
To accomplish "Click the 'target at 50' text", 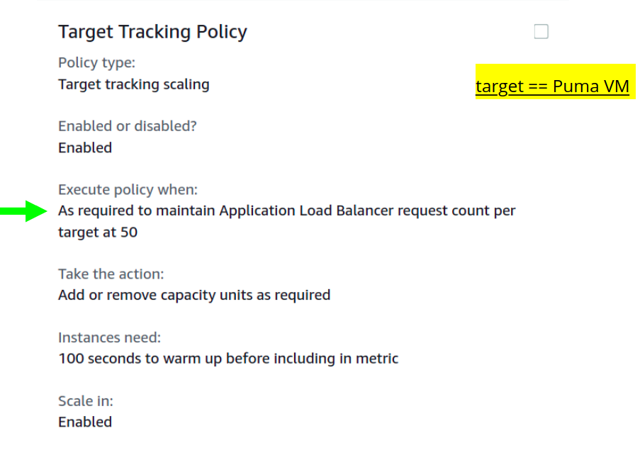I will point(98,232).
